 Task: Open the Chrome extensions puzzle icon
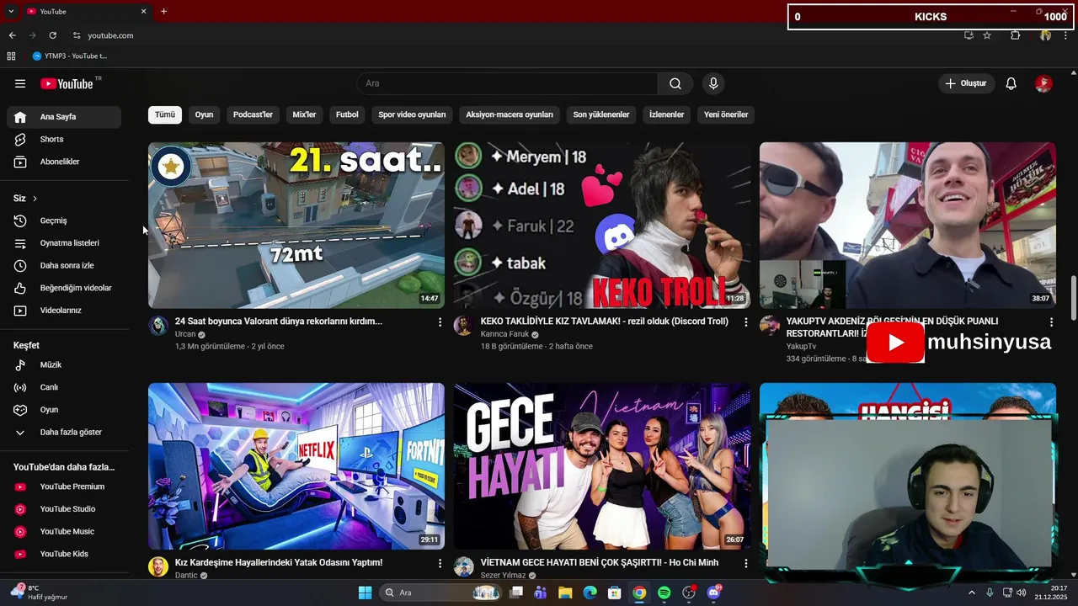(1015, 35)
